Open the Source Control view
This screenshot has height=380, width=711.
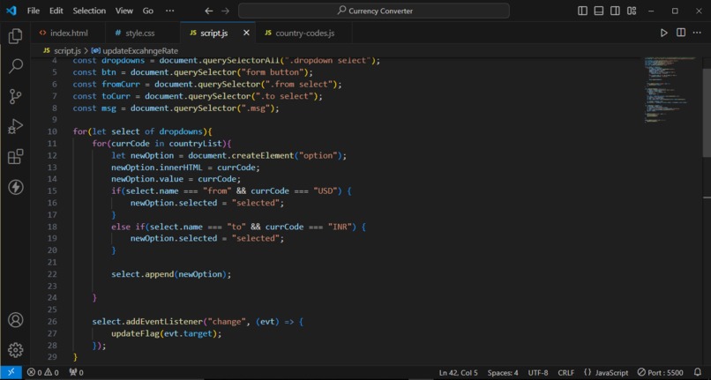point(15,96)
